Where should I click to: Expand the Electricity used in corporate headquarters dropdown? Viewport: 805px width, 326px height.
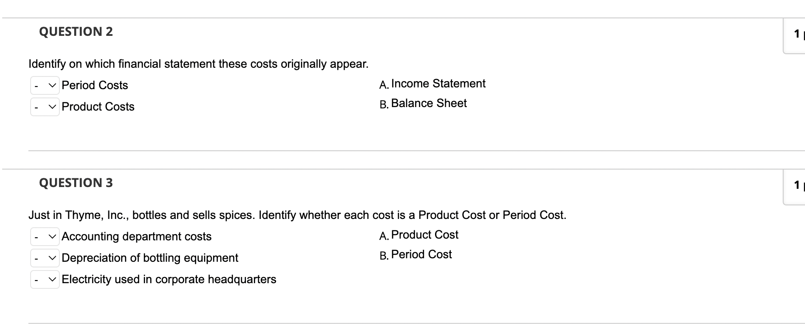point(45,279)
